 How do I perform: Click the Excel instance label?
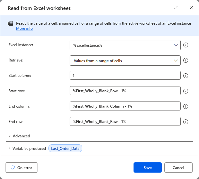click(x=21, y=45)
